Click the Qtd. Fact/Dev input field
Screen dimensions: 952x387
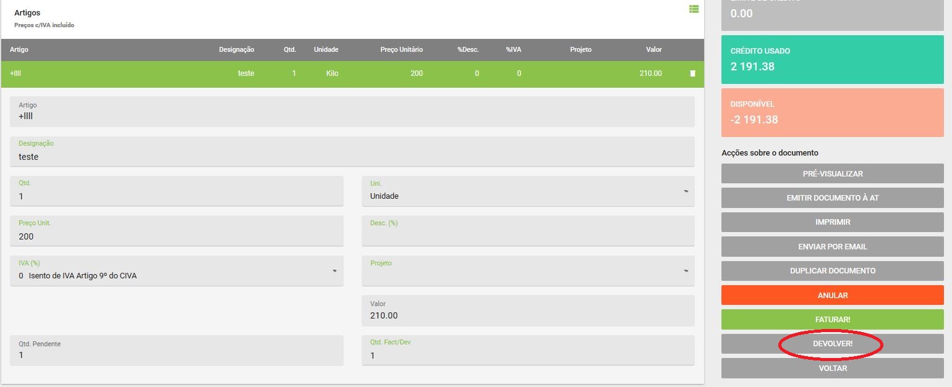tap(527, 355)
